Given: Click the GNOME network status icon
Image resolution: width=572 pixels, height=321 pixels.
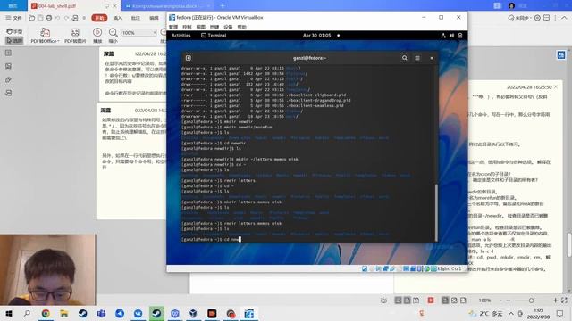Looking at the screenshot, I should click(x=443, y=36).
